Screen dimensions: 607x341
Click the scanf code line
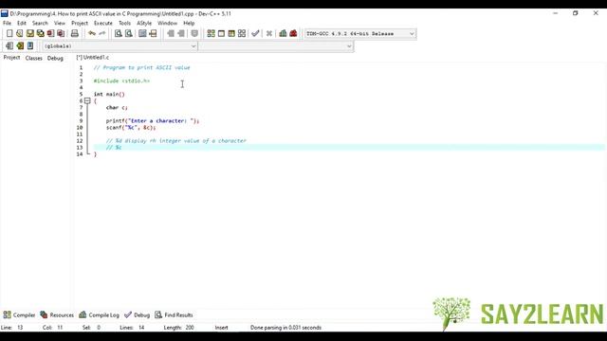[131, 128]
